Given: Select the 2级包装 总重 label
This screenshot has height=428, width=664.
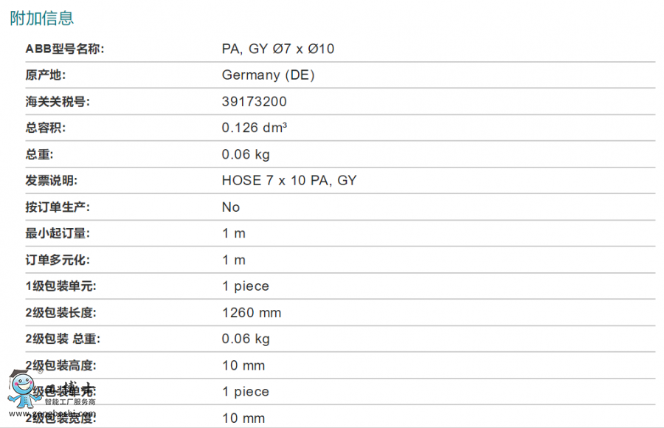Looking at the screenshot, I should point(63,339).
